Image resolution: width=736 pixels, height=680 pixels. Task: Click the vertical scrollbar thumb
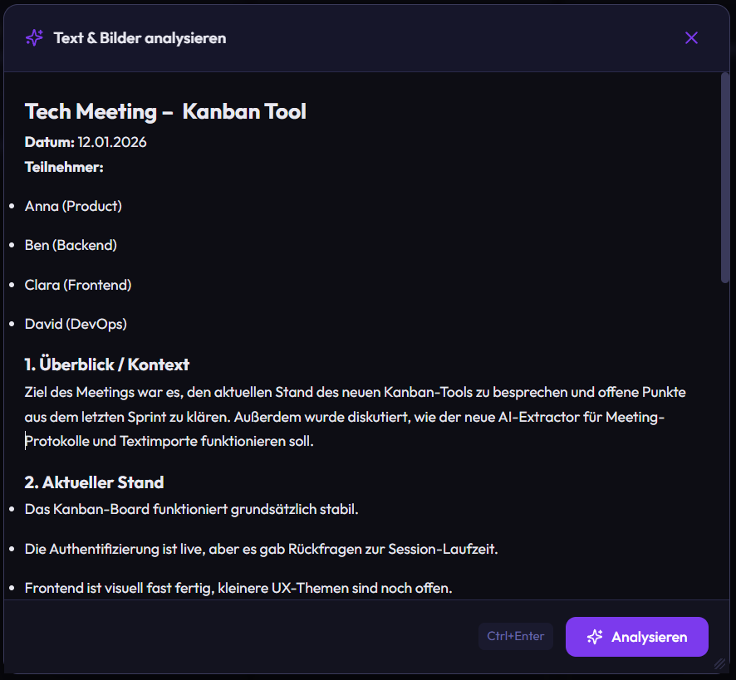tap(724, 178)
